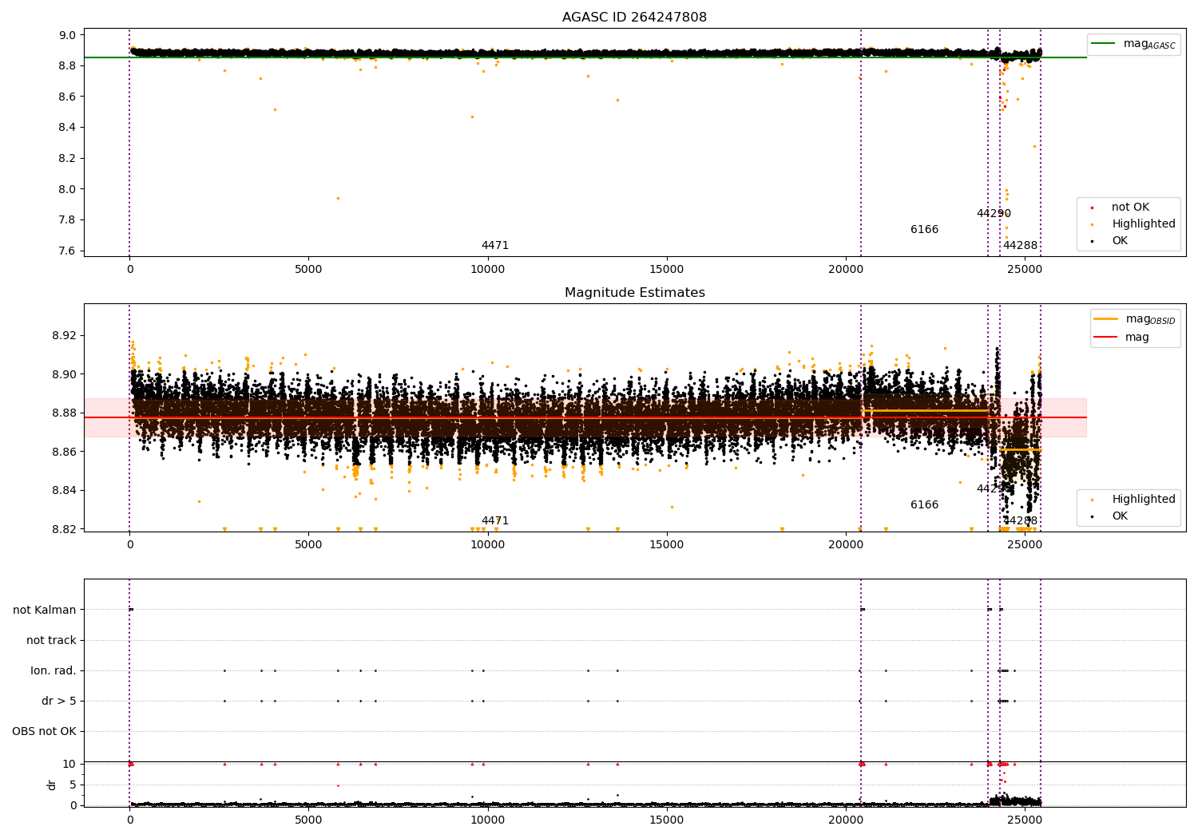Select the 'Magnitude Estimates' subplot title

(x=634, y=293)
